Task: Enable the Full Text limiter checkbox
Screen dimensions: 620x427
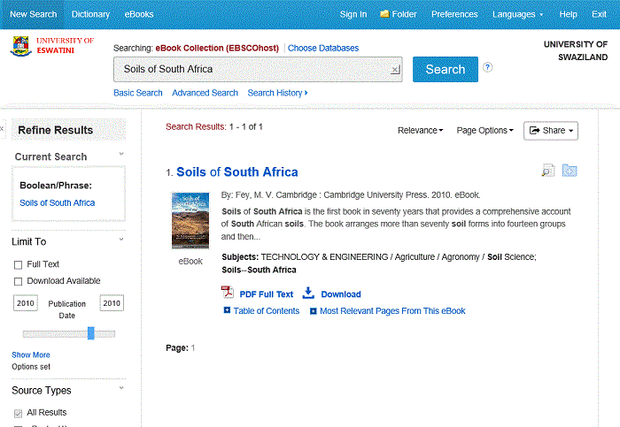Action: coord(19,265)
